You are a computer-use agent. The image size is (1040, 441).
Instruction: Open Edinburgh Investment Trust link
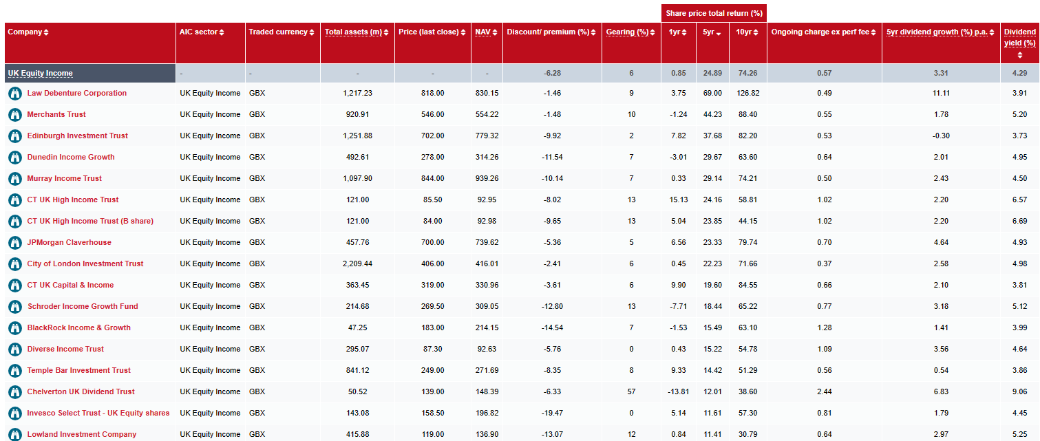tap(78, 136)
